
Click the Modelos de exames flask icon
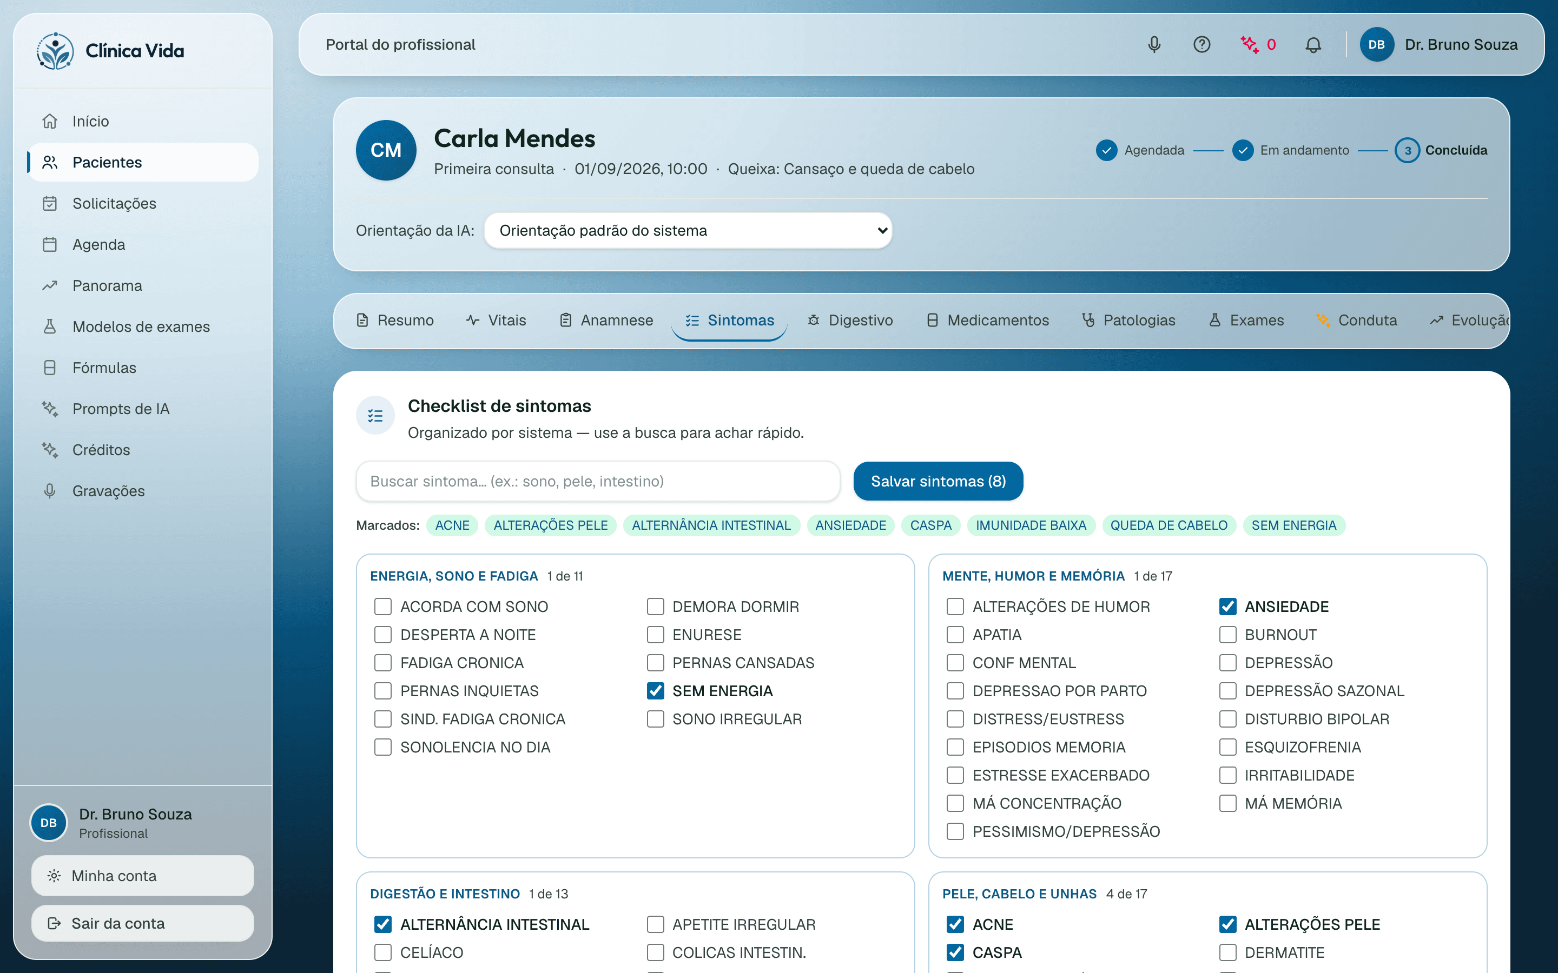(x=50, y=326)
